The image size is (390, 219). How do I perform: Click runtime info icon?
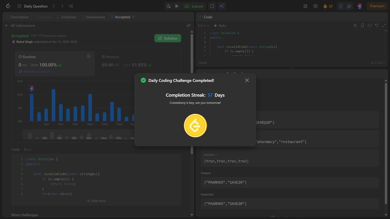[88, 56]
